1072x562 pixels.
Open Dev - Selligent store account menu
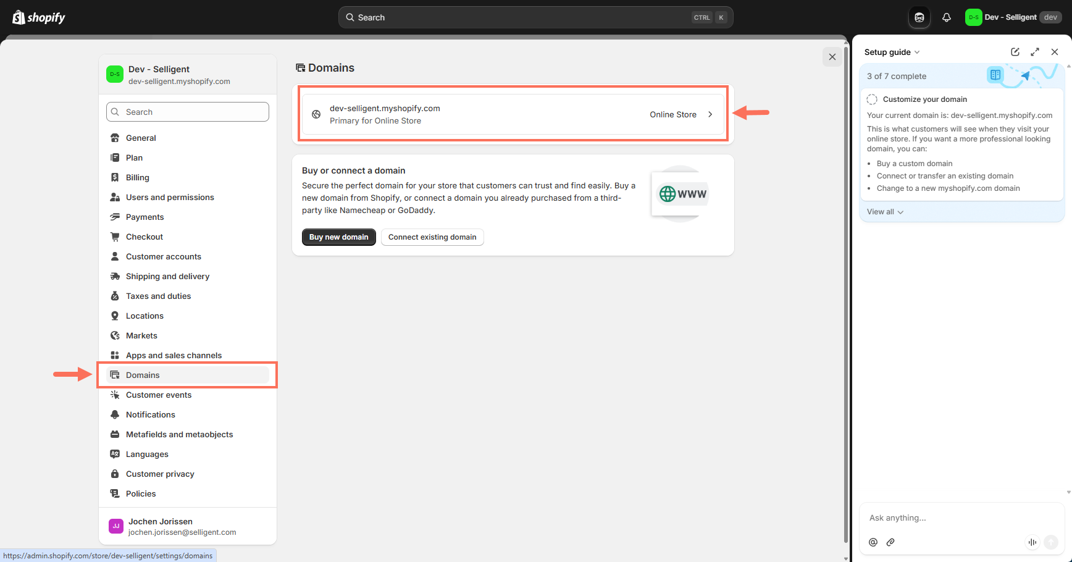coord(1013,17)
